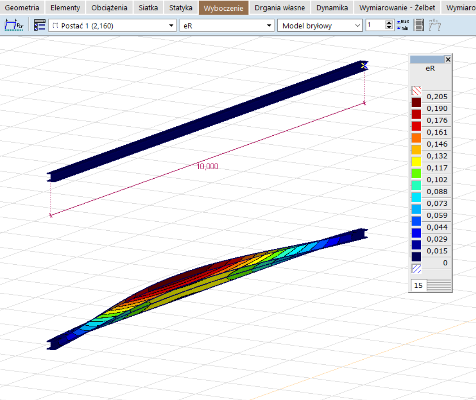Click the orange swatch beside 0,146

(416, 138)
